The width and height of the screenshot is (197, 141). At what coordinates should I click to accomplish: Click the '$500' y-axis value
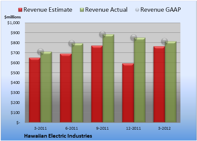pyautogui.click(x=15, y=73)
